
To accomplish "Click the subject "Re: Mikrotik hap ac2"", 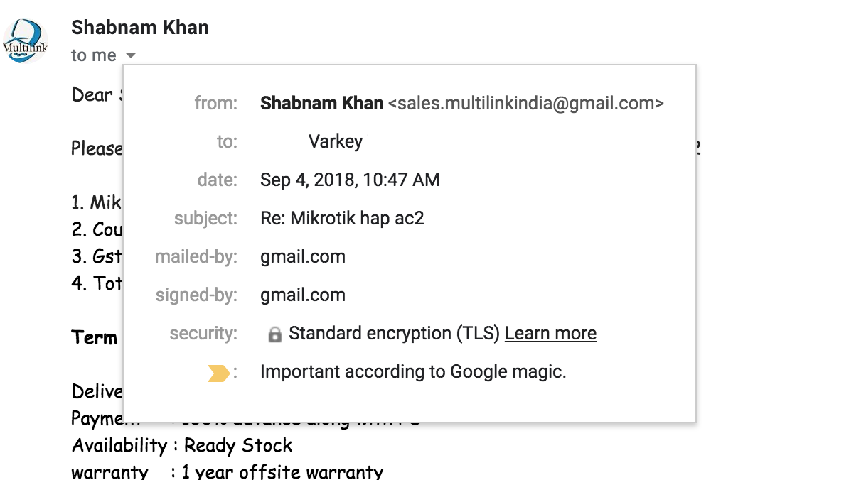I will [342, 218].
